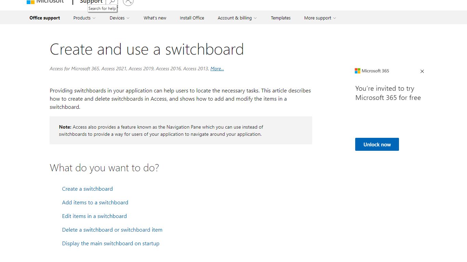Screen dimensions: 467x262
Task: Click the Note paragraph about Navigation Pane
Action: click(x=161, y=130)
